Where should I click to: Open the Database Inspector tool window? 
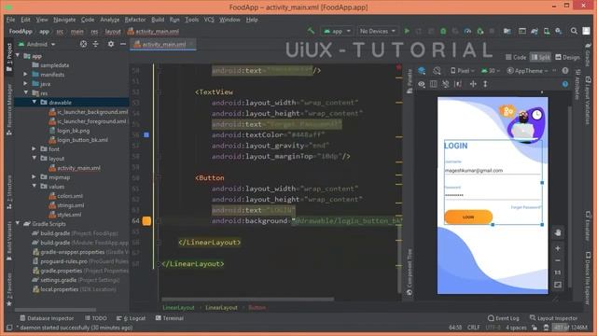coord(47,318)
